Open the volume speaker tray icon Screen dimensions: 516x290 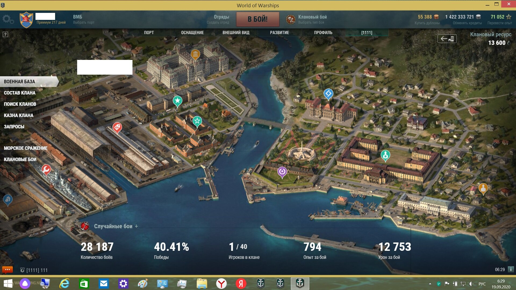coord(471,284)
